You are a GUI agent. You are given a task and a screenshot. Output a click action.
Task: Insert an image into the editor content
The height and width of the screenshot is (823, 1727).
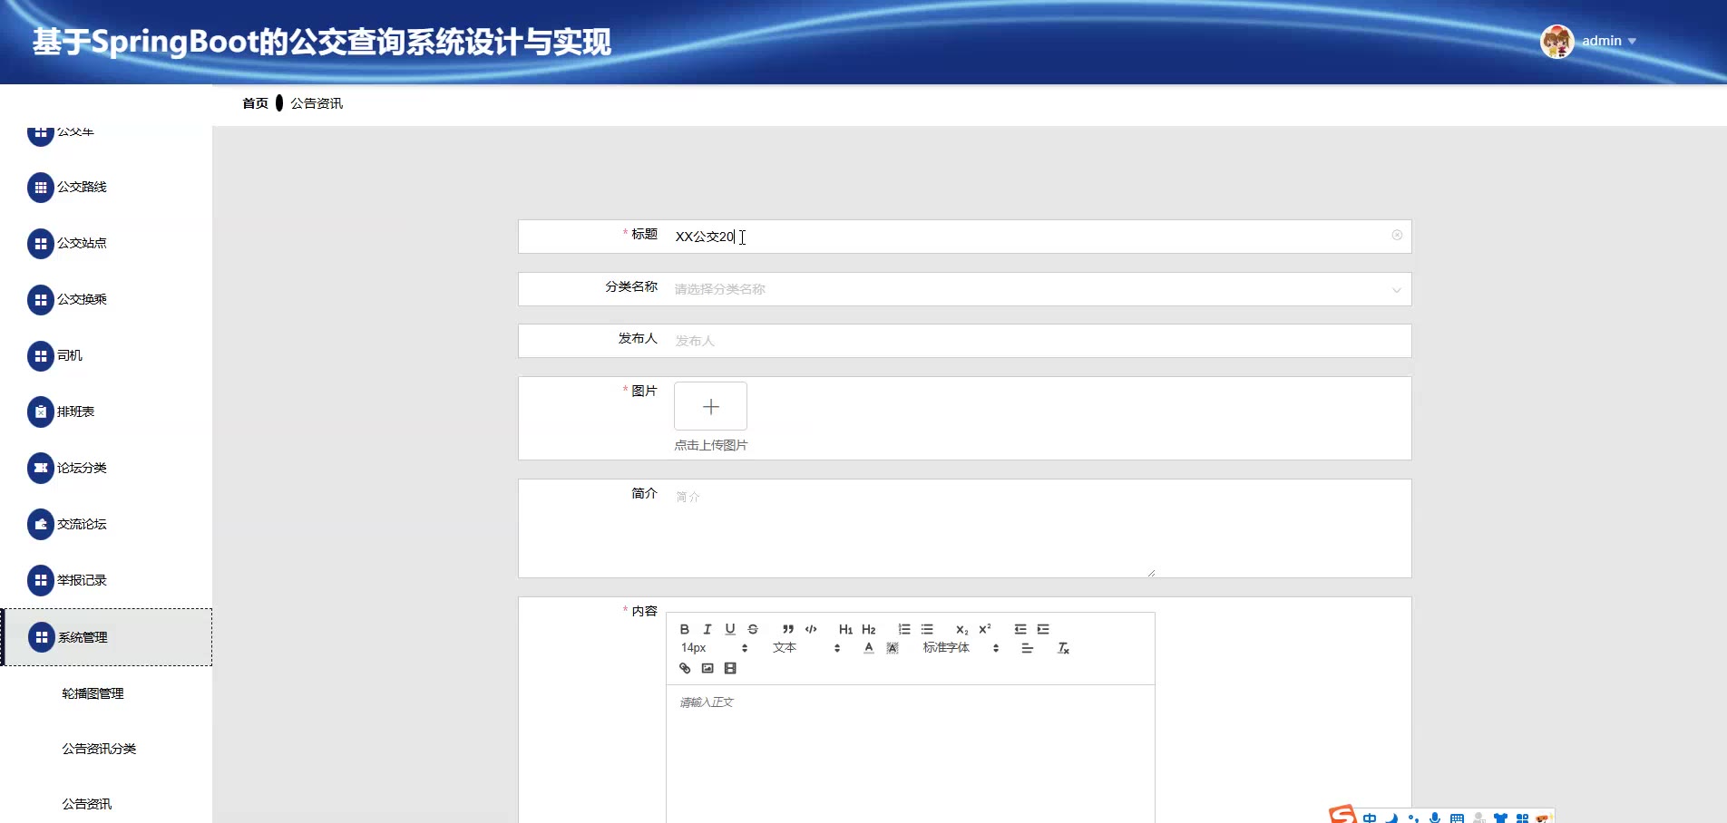point(707,668)
